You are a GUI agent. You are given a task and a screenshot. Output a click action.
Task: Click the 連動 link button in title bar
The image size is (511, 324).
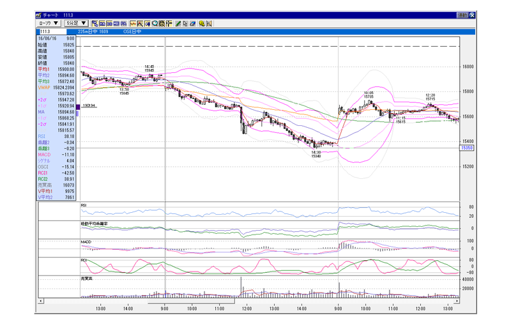pos(462,15)
